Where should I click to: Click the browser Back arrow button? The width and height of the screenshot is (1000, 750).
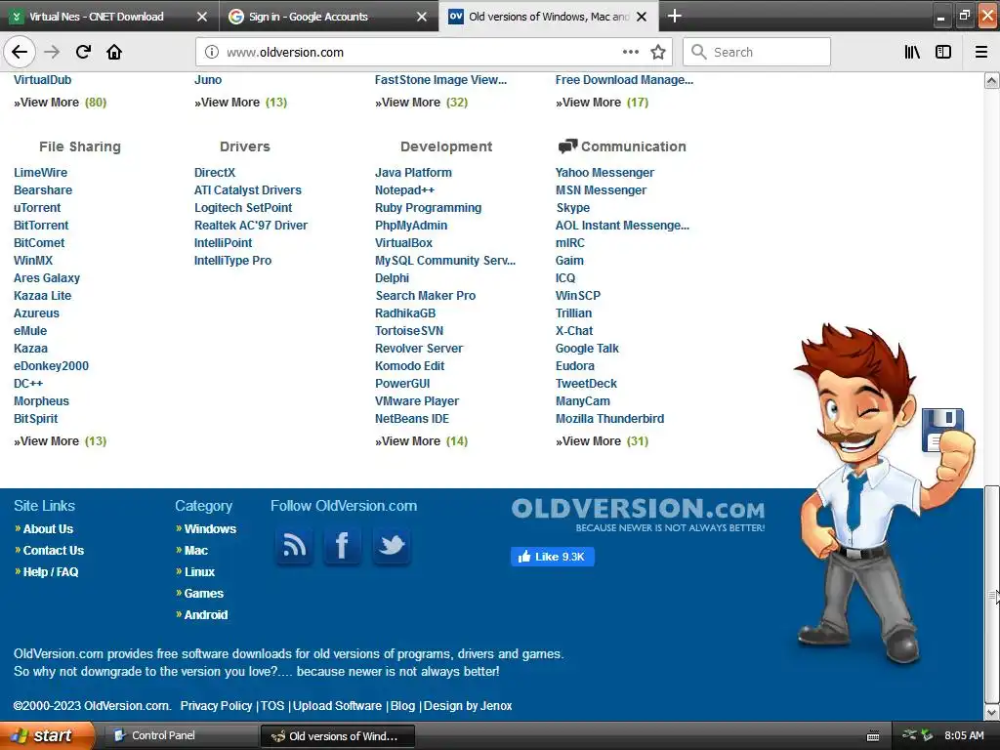[x=20, y=52]
